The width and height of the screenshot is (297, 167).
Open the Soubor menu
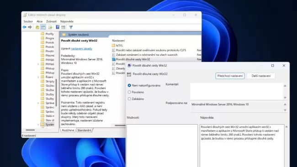point(28,21)
